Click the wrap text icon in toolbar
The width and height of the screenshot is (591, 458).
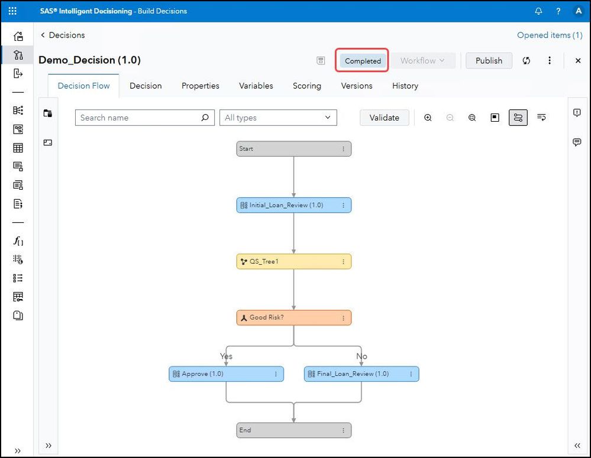pyautogui.click(x=541, y=118)
